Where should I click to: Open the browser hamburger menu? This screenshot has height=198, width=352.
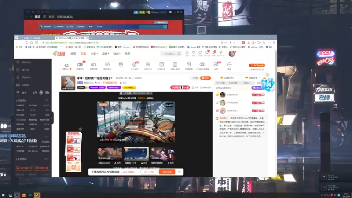pos(274,42)
